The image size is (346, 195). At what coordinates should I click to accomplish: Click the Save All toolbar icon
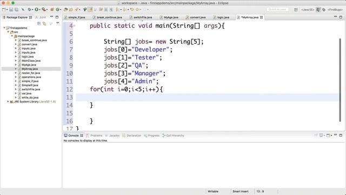17,10
